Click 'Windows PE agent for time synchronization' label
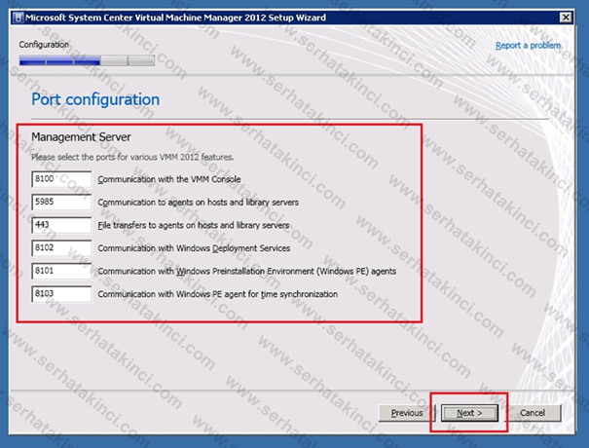The height and width of the screenshot is (448, 589). tap(217, 294)
